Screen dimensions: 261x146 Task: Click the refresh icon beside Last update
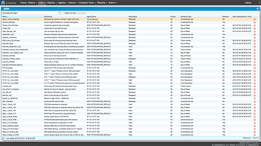point(3,138)
